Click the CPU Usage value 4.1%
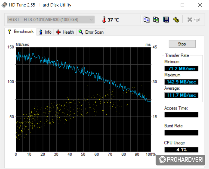The height and width of the screenshot is (169, 209). (181, 150)
